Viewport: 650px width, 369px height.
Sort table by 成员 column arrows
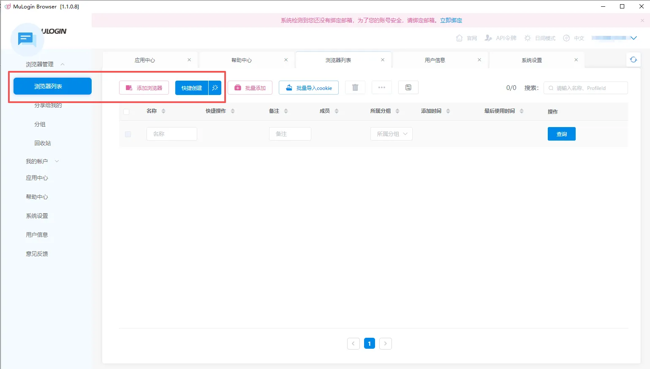[337, 111]
